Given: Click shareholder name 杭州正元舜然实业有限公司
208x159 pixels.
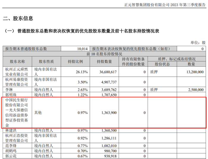Looking at the screenshot, I should (17, 72).
